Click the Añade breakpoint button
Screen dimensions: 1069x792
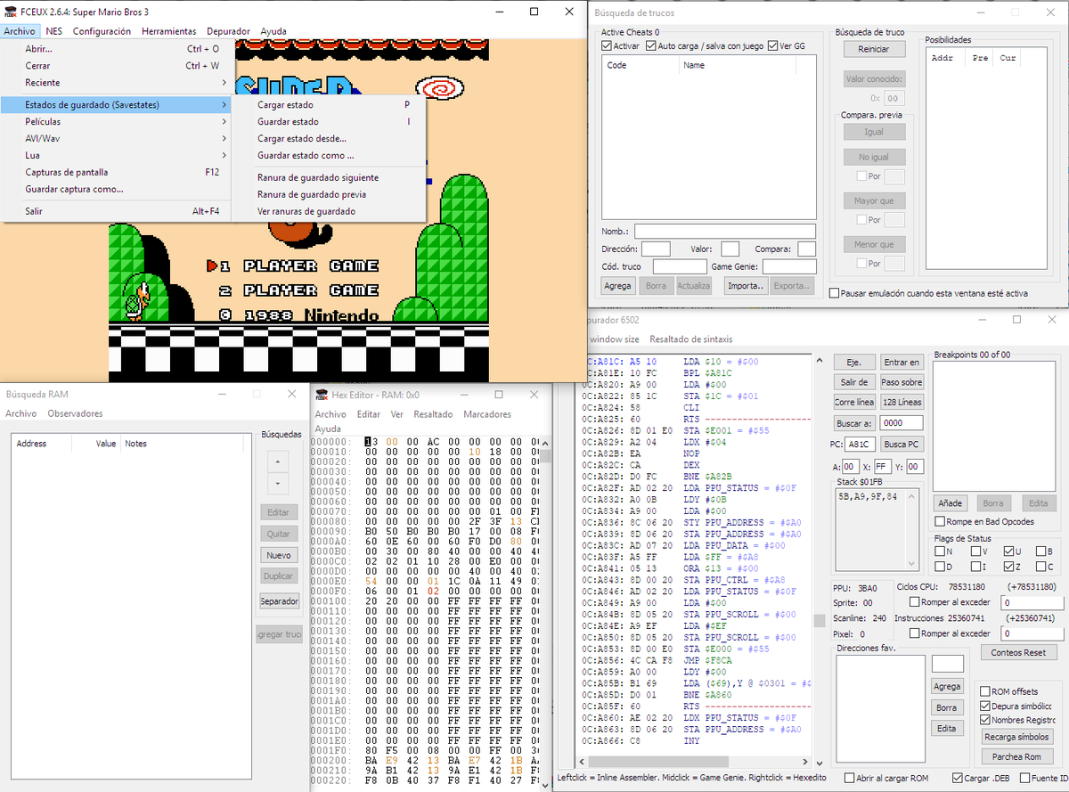pos(951,503)
